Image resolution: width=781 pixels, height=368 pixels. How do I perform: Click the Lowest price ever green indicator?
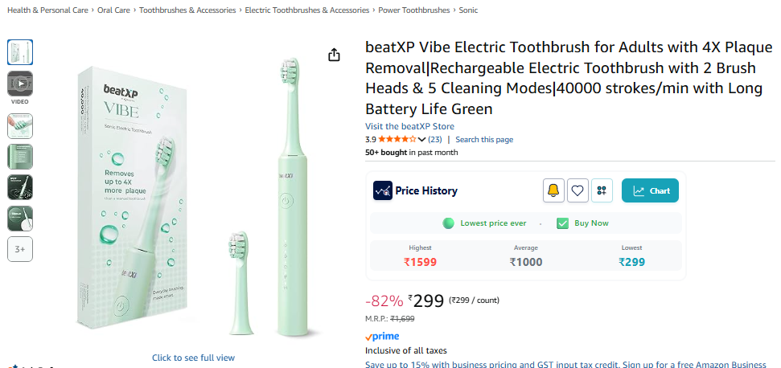click(449, 223)
